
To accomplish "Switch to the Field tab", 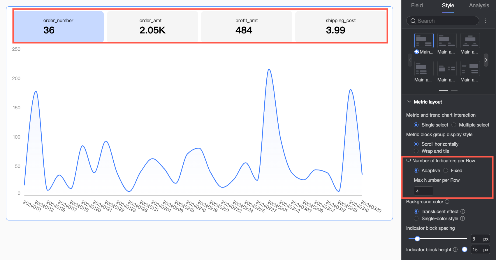I will [x=417, y=6].
